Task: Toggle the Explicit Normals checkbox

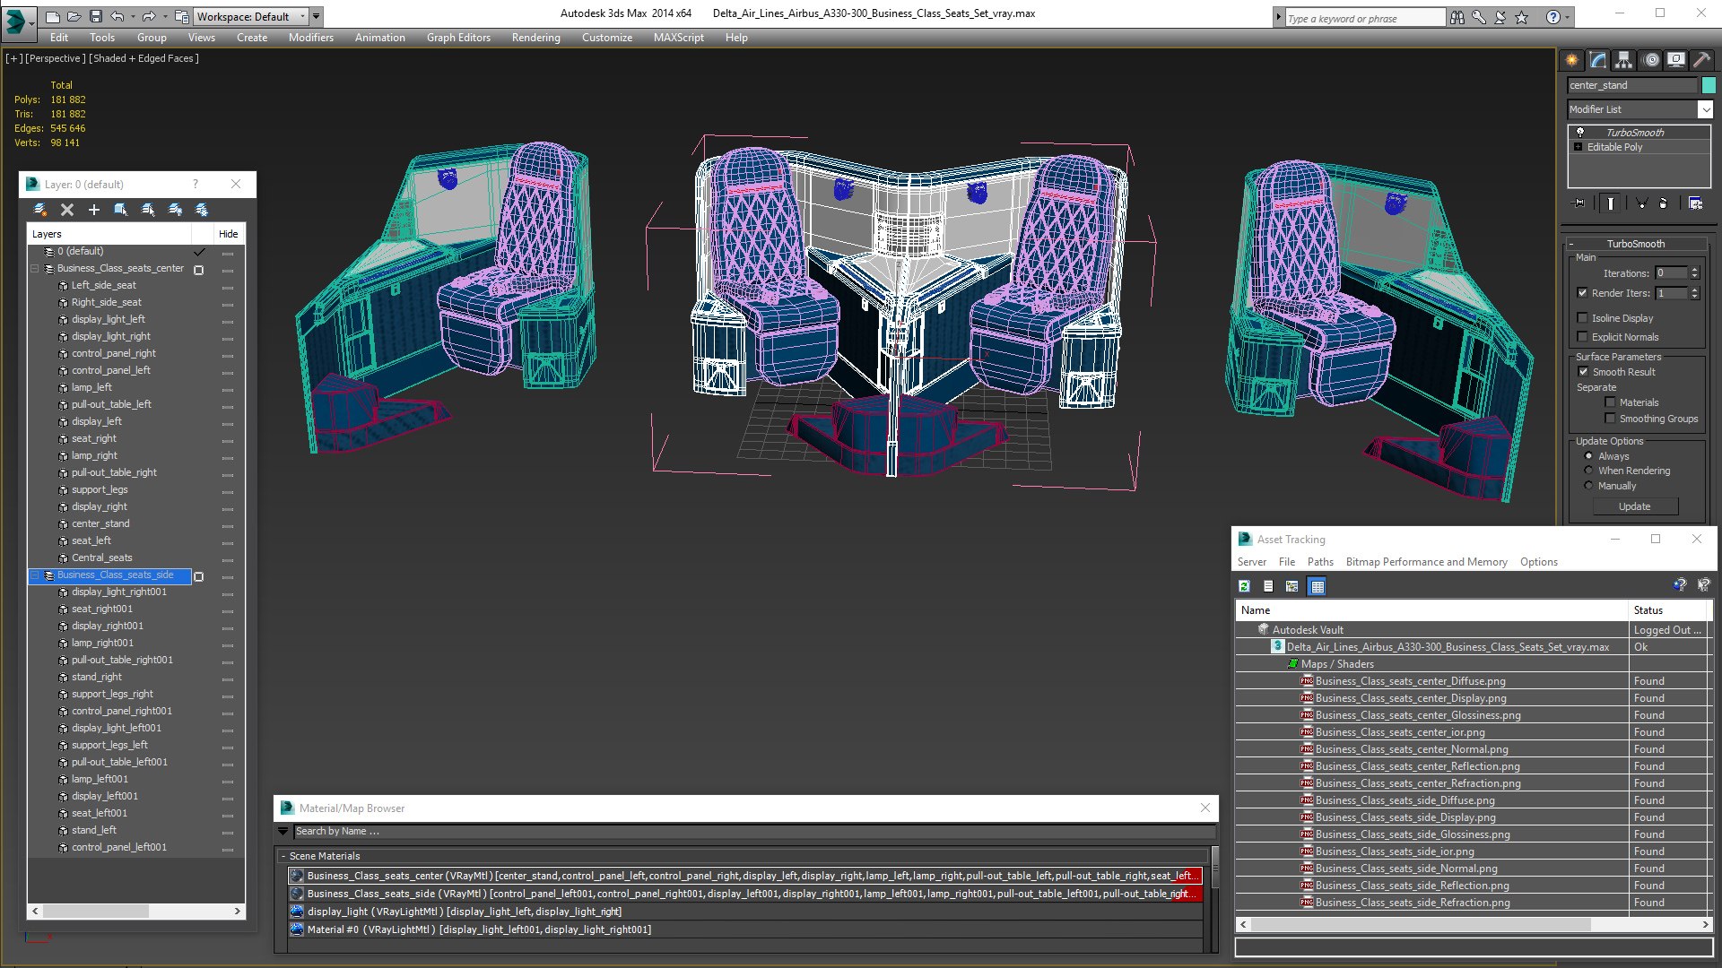Action: (1582, 337)
